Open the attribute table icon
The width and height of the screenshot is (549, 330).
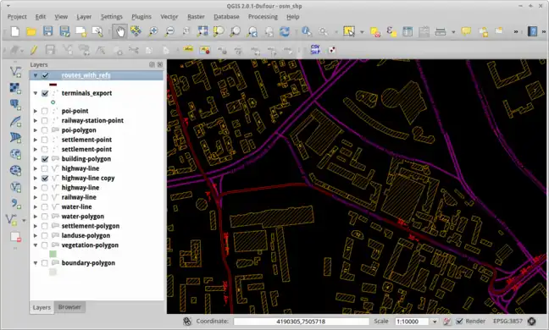point(408,32)
